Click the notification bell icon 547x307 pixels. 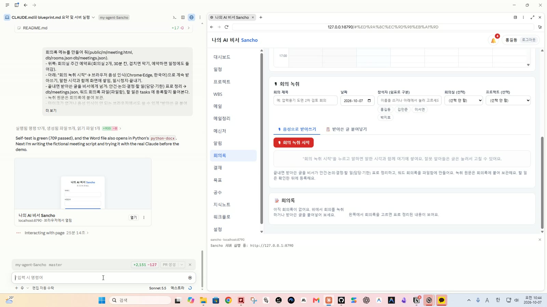(493, 40)
